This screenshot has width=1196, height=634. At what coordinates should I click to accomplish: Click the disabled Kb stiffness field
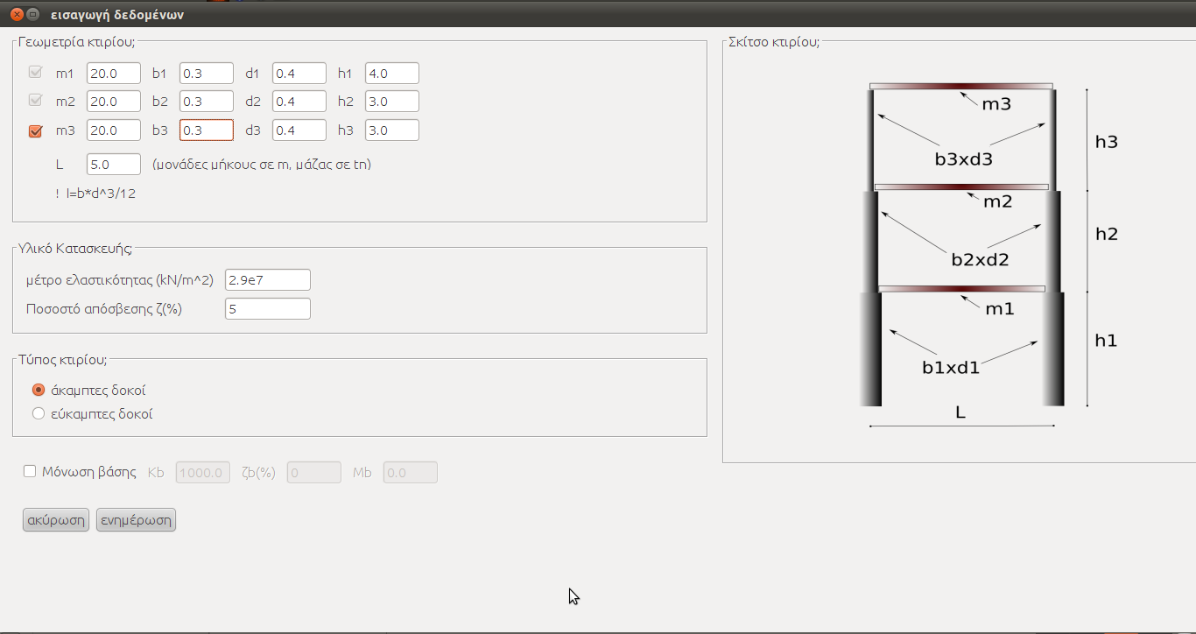click(204, 473)
